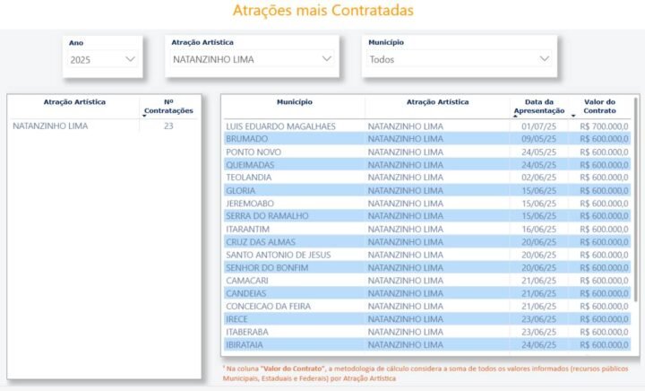Click sort arrow under Data da Apresentação
Screen dimensions: 645x391
pyautogui.click(x=515, y=117)
